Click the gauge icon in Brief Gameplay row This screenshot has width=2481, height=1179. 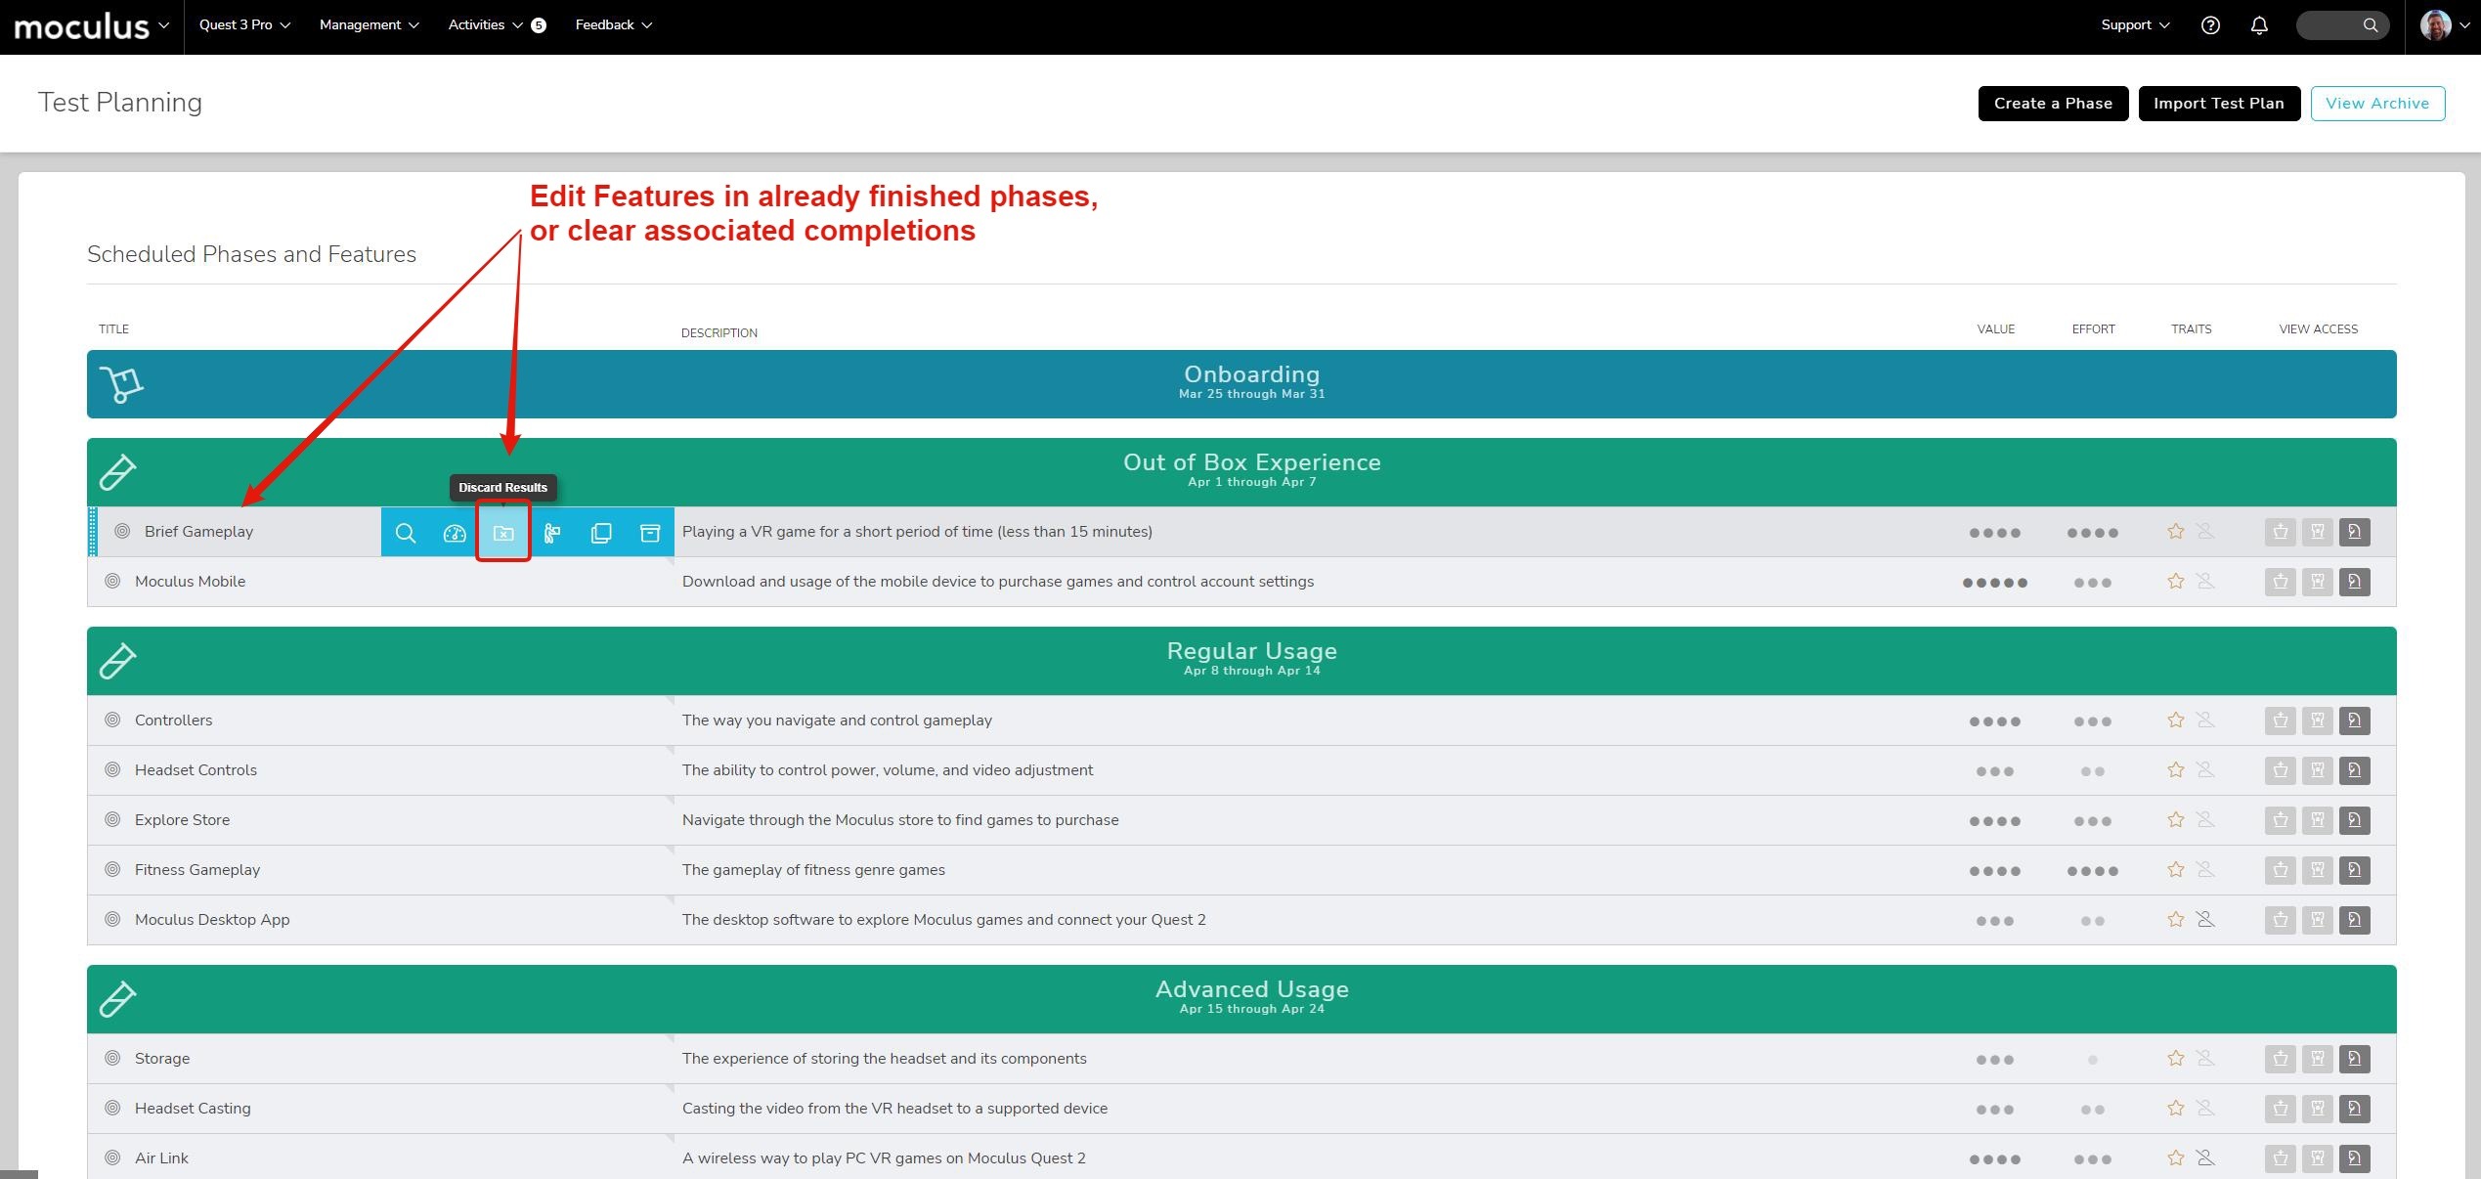455,533
